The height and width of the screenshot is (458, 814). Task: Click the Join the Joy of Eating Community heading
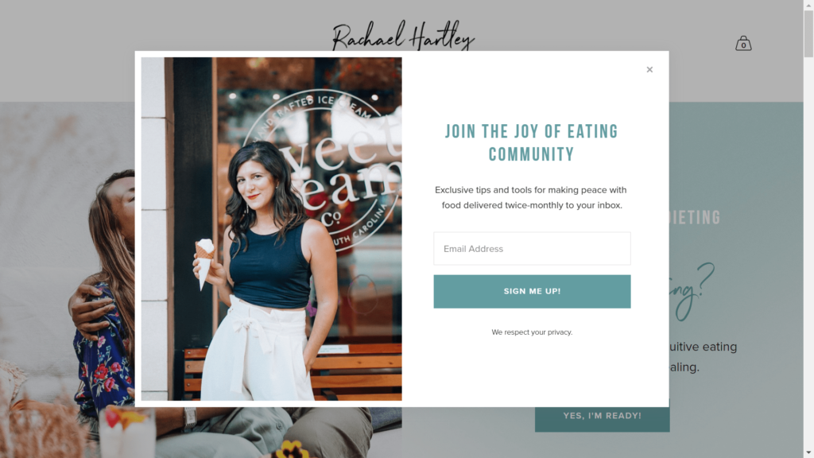(x=532, y=143)
